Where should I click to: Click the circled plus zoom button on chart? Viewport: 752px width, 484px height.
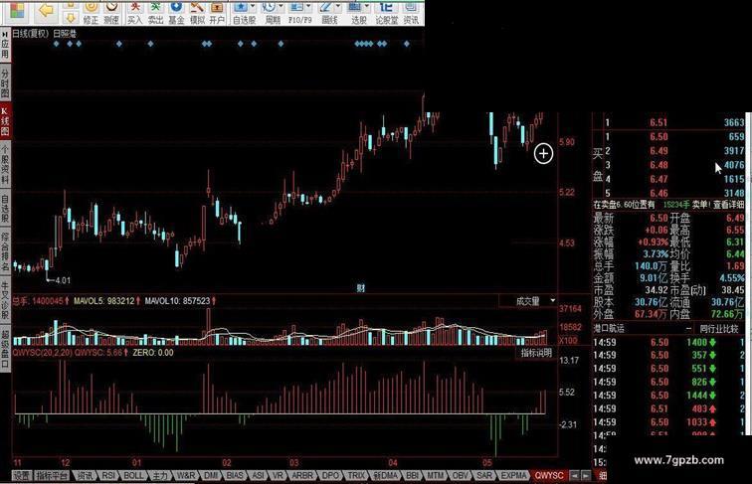tap(543, 153)
